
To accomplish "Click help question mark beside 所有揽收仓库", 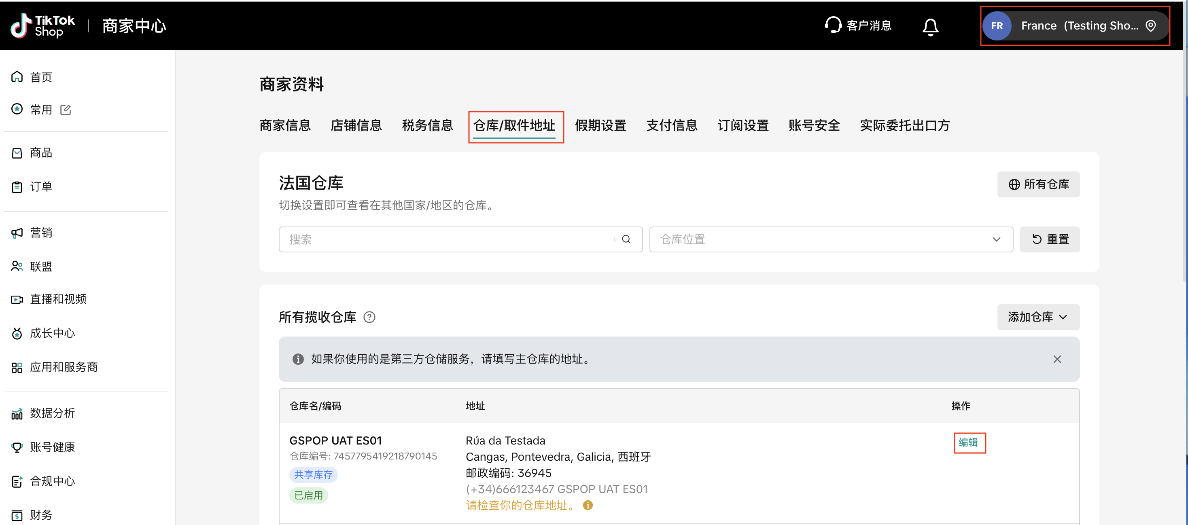I will pyautogui.click(x=369, y=317).
